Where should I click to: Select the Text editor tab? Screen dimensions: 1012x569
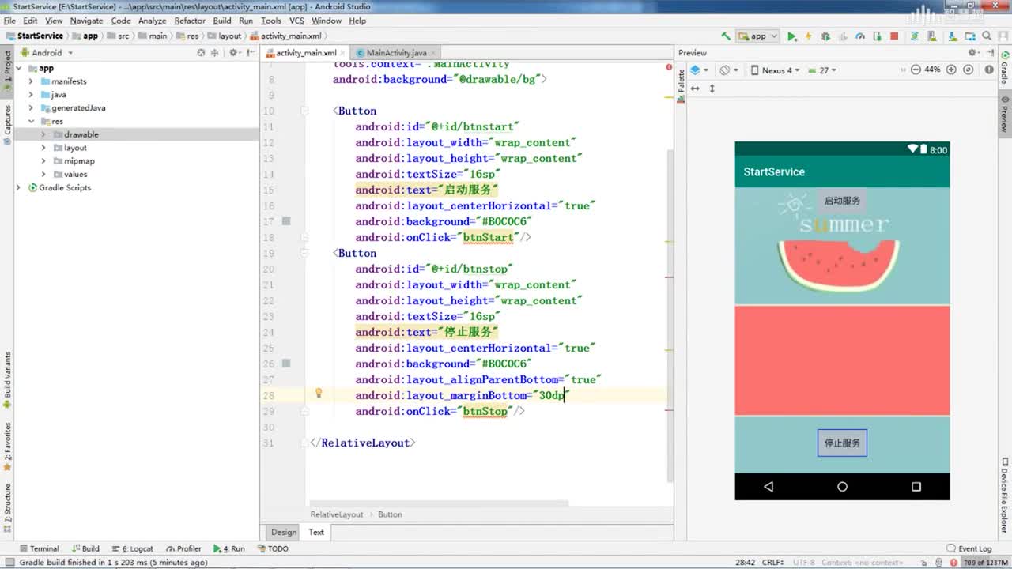(x=316, y=533)
